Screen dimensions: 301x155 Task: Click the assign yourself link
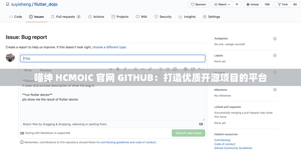(x=235, y=44)
